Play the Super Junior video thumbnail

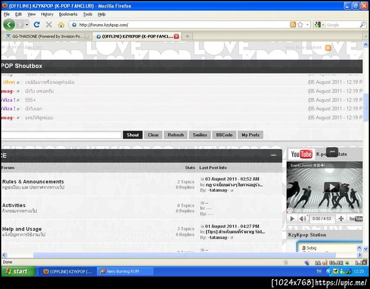click(332, 187)
